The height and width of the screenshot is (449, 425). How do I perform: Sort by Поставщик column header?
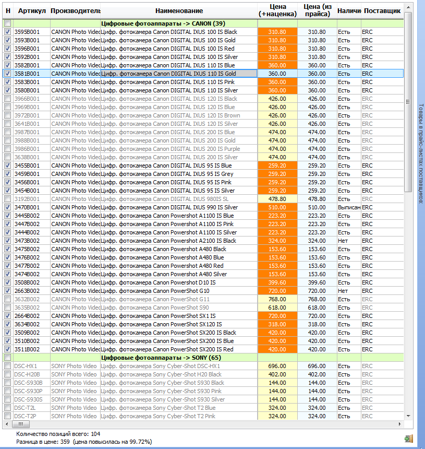pyautogui.click(x=382, y=11)
